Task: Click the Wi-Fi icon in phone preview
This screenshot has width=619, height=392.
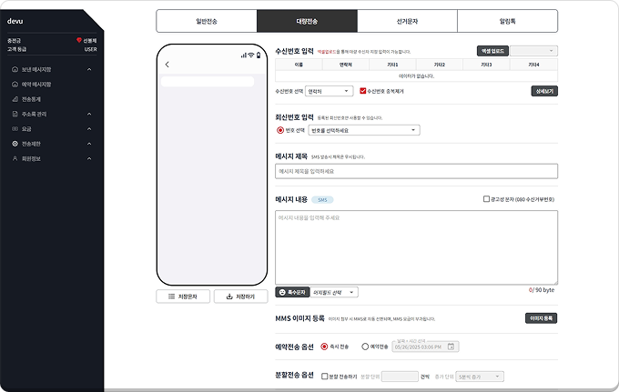Action: pyautogui.click(x=251, y=55)
